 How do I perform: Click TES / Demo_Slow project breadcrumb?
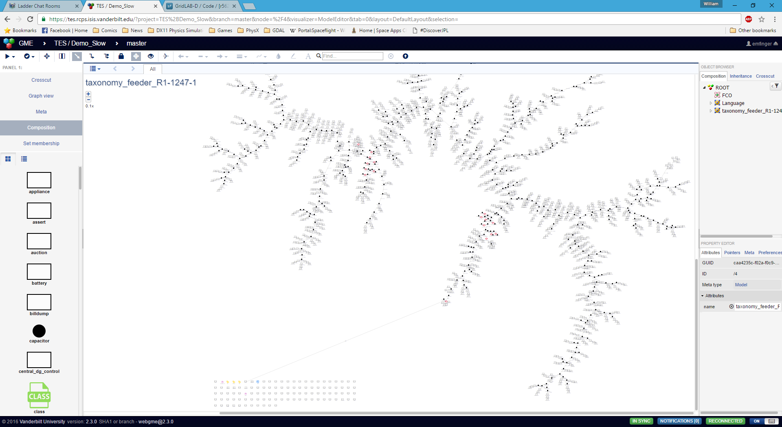pos(80,43)
